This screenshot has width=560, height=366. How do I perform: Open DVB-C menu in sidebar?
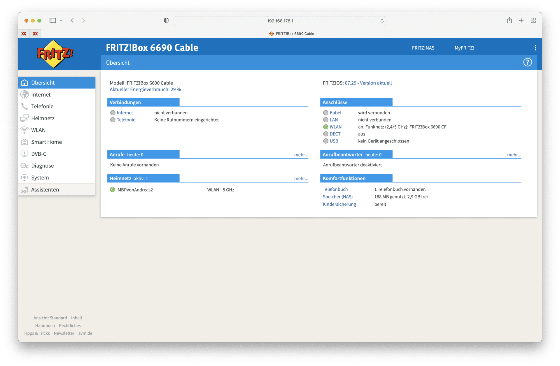click(x=57, y=154)
